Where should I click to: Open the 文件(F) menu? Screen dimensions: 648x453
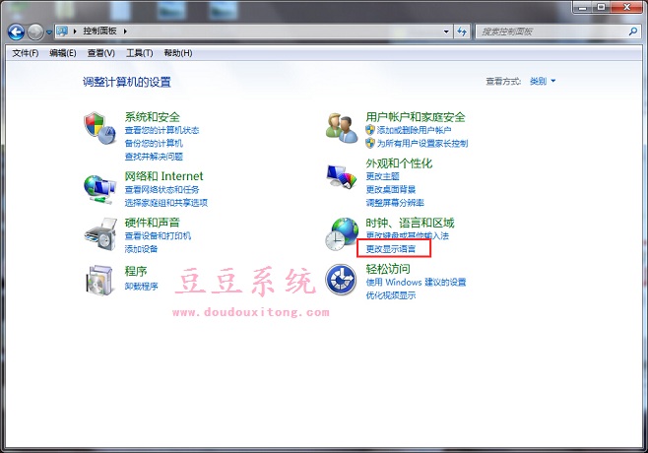click(25, 53)
